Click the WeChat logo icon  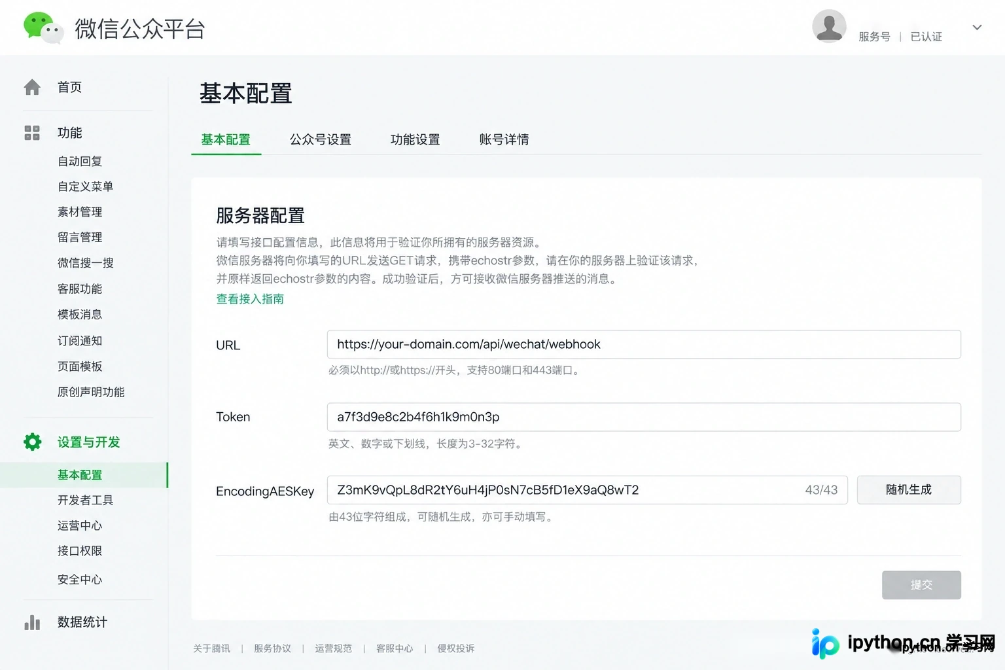[43, 28]
